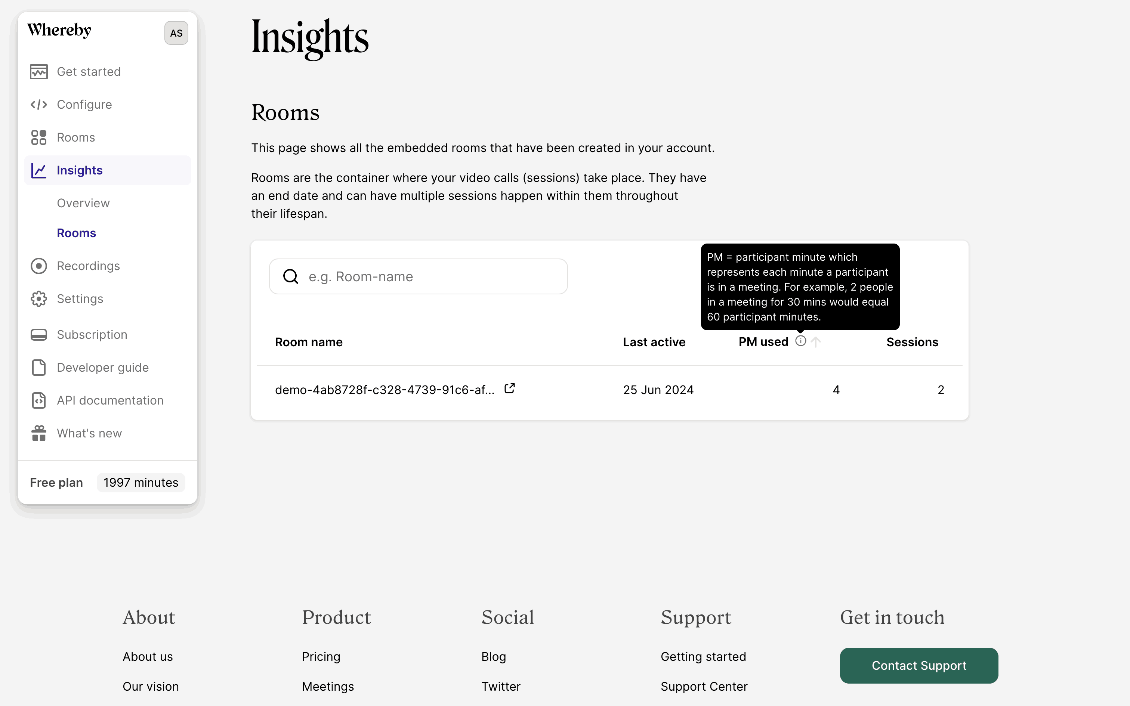The image size is (1130, 706).
Task: Sort table using the PM used arrow
Action: pyautogui.click(x=816, y=342)
